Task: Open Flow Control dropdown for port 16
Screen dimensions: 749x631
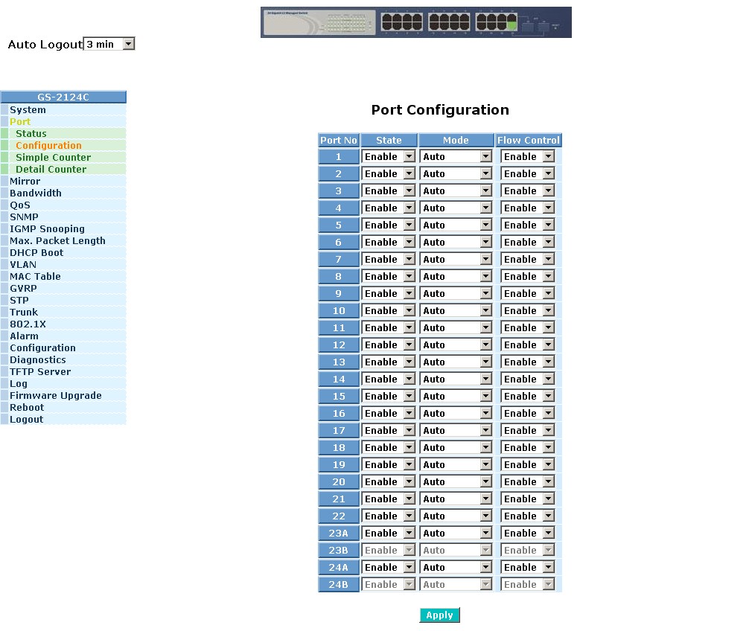Action: [x=527, y=413]
